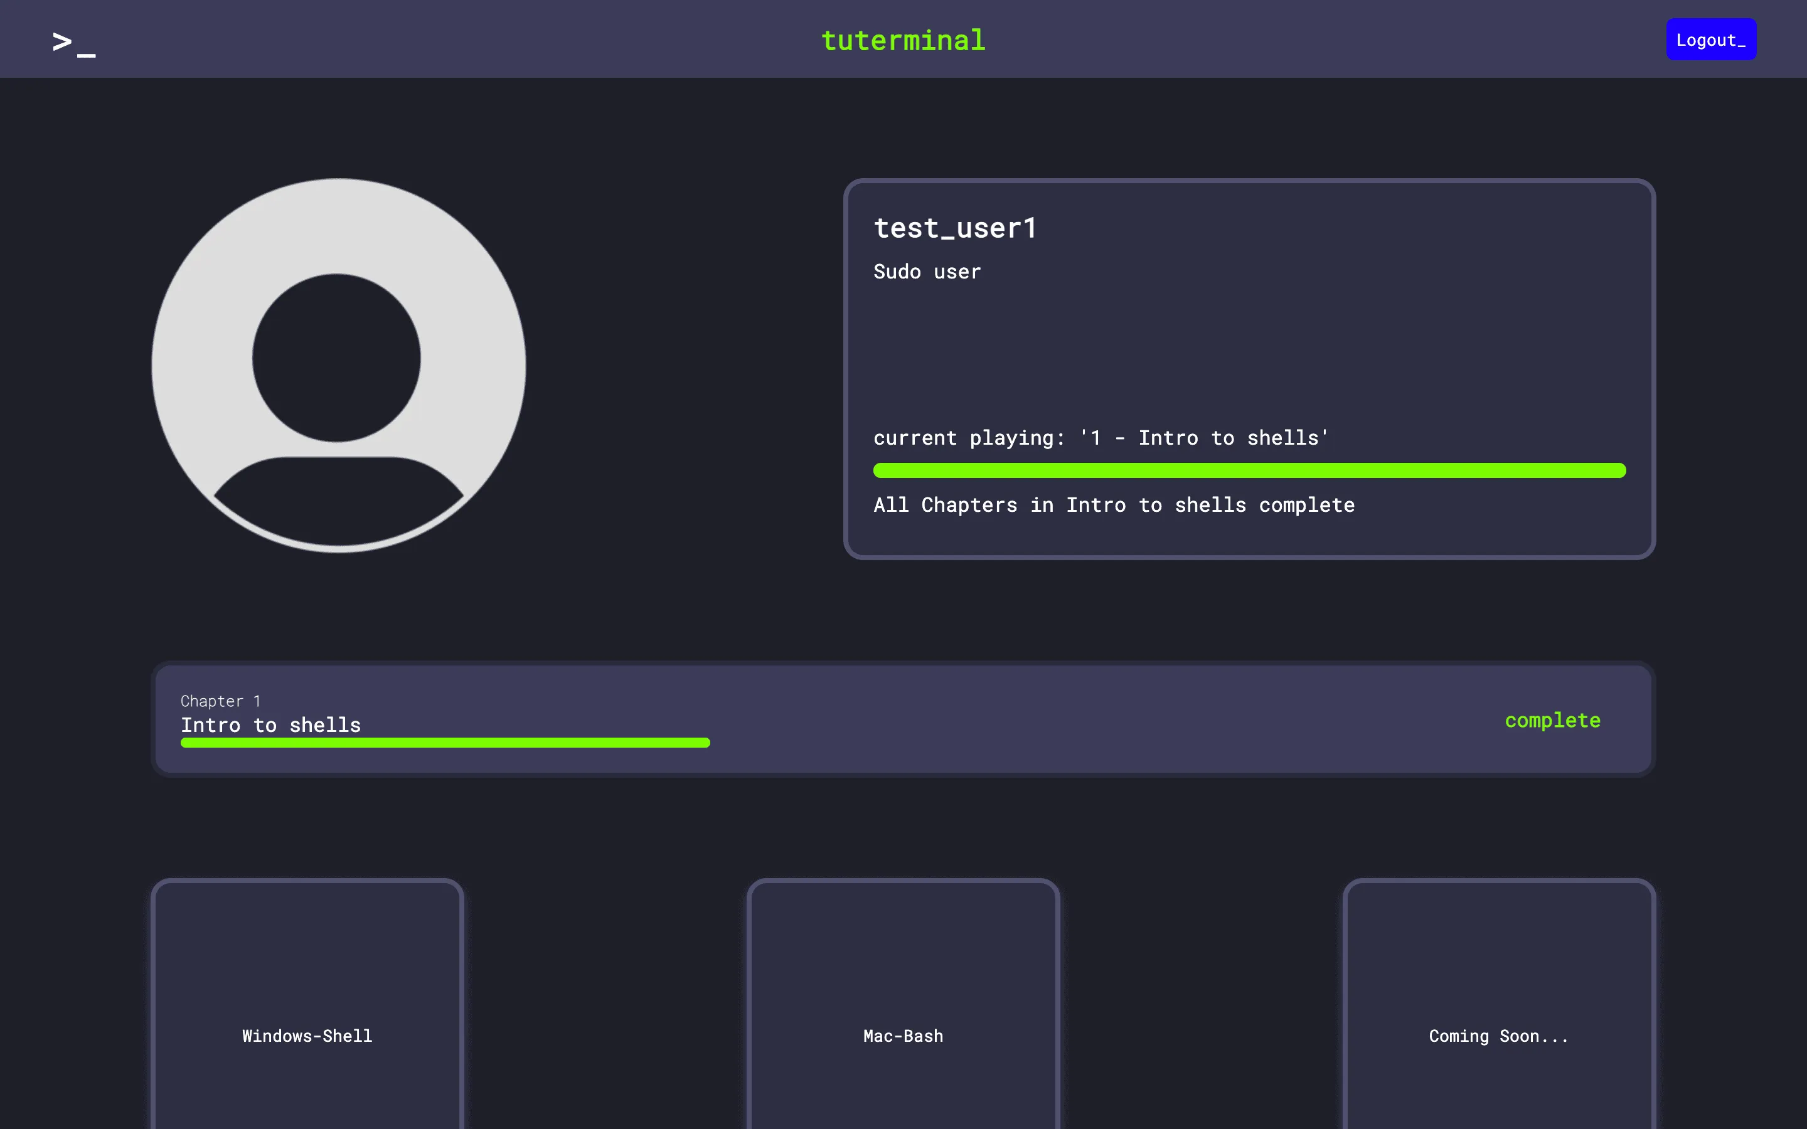This screenshot has width=1807, height=1129.
Task: Click the current playing progress bar
Action: point(1249,470)
